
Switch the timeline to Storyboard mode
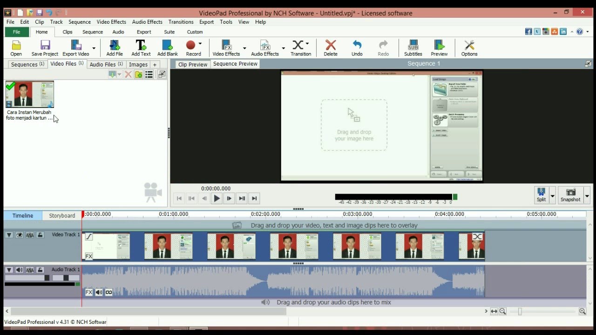(62, 215)
